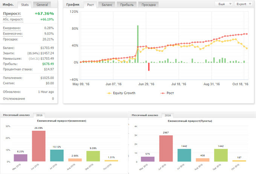Screen dimensions: 256x174
Task: Click the $1457.24 equity value
Action: [47, 53]
